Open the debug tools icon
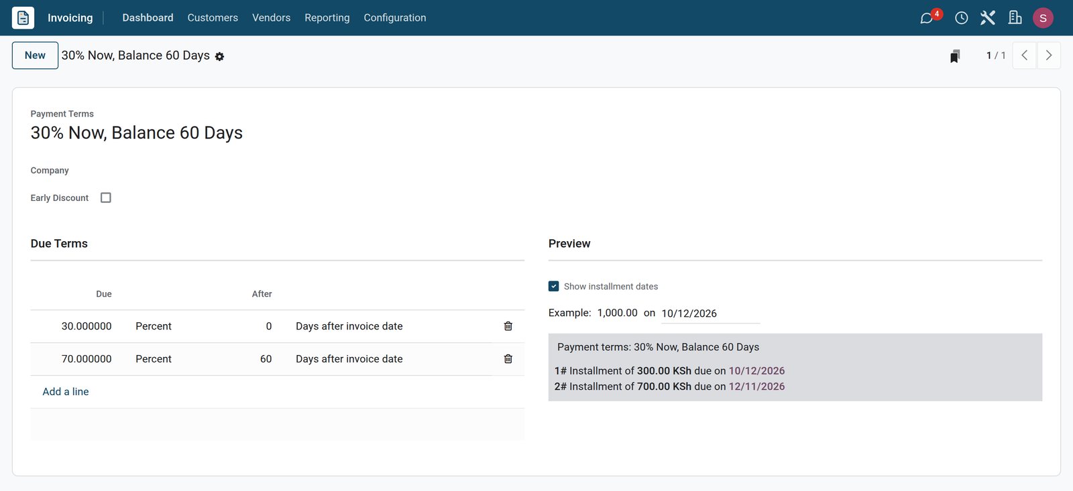 click(x=988, y=18)
